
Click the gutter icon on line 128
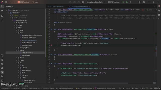pos(51,64)
